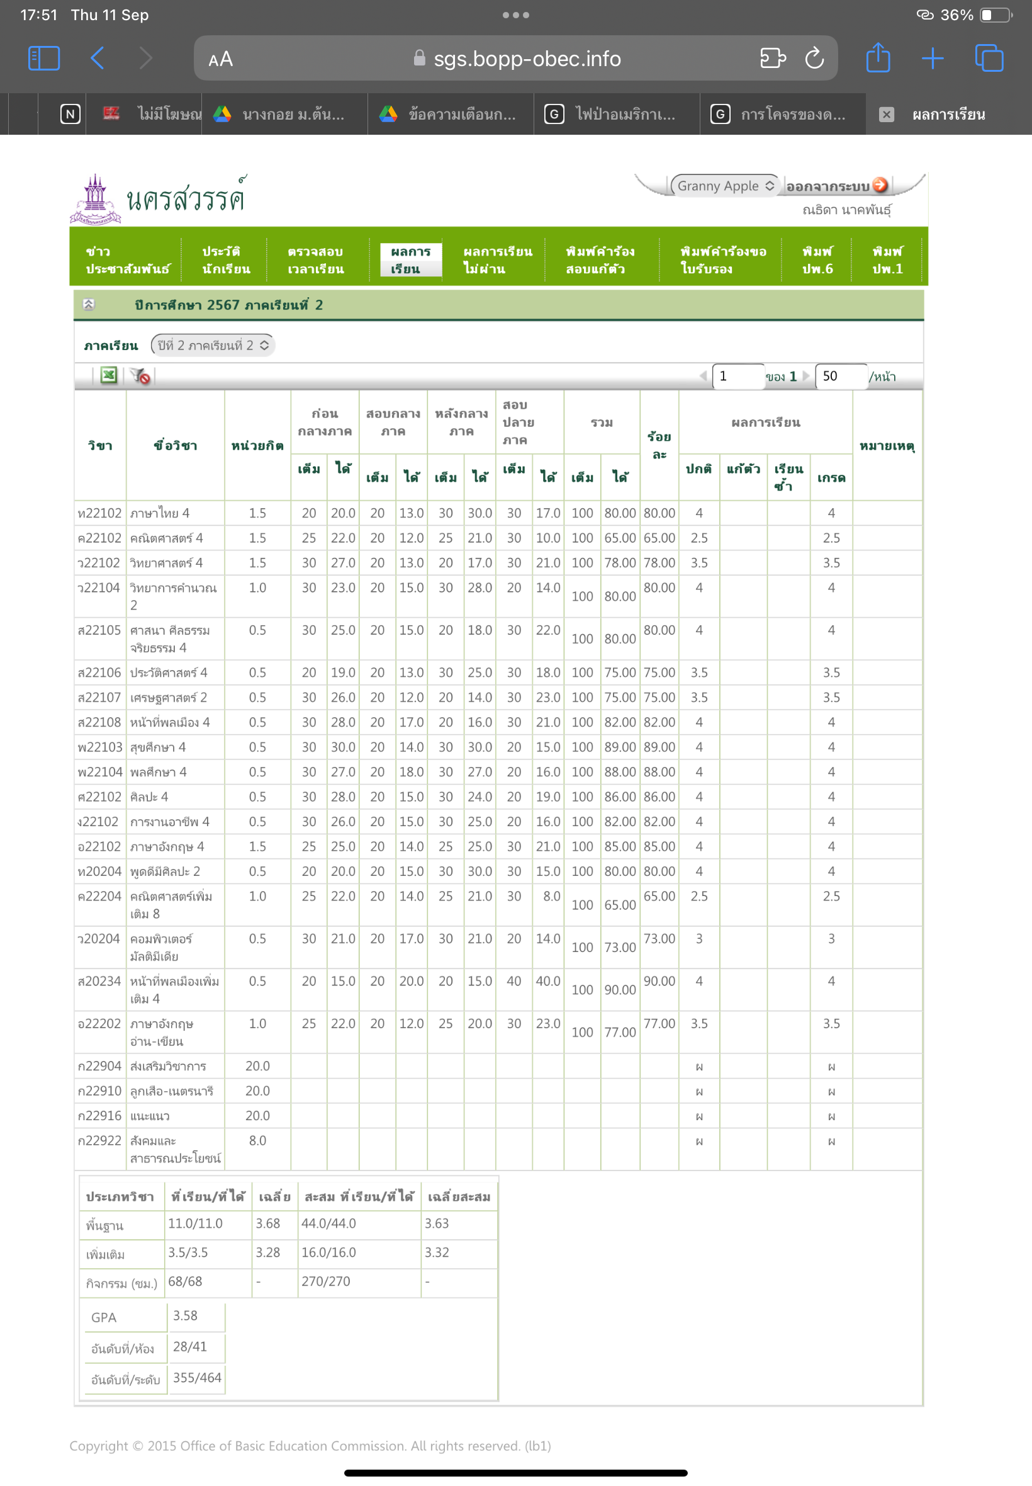Open the พิมพ์คำร้องขอใบรับรอง menu
1032x1486 pixels.
723,259
